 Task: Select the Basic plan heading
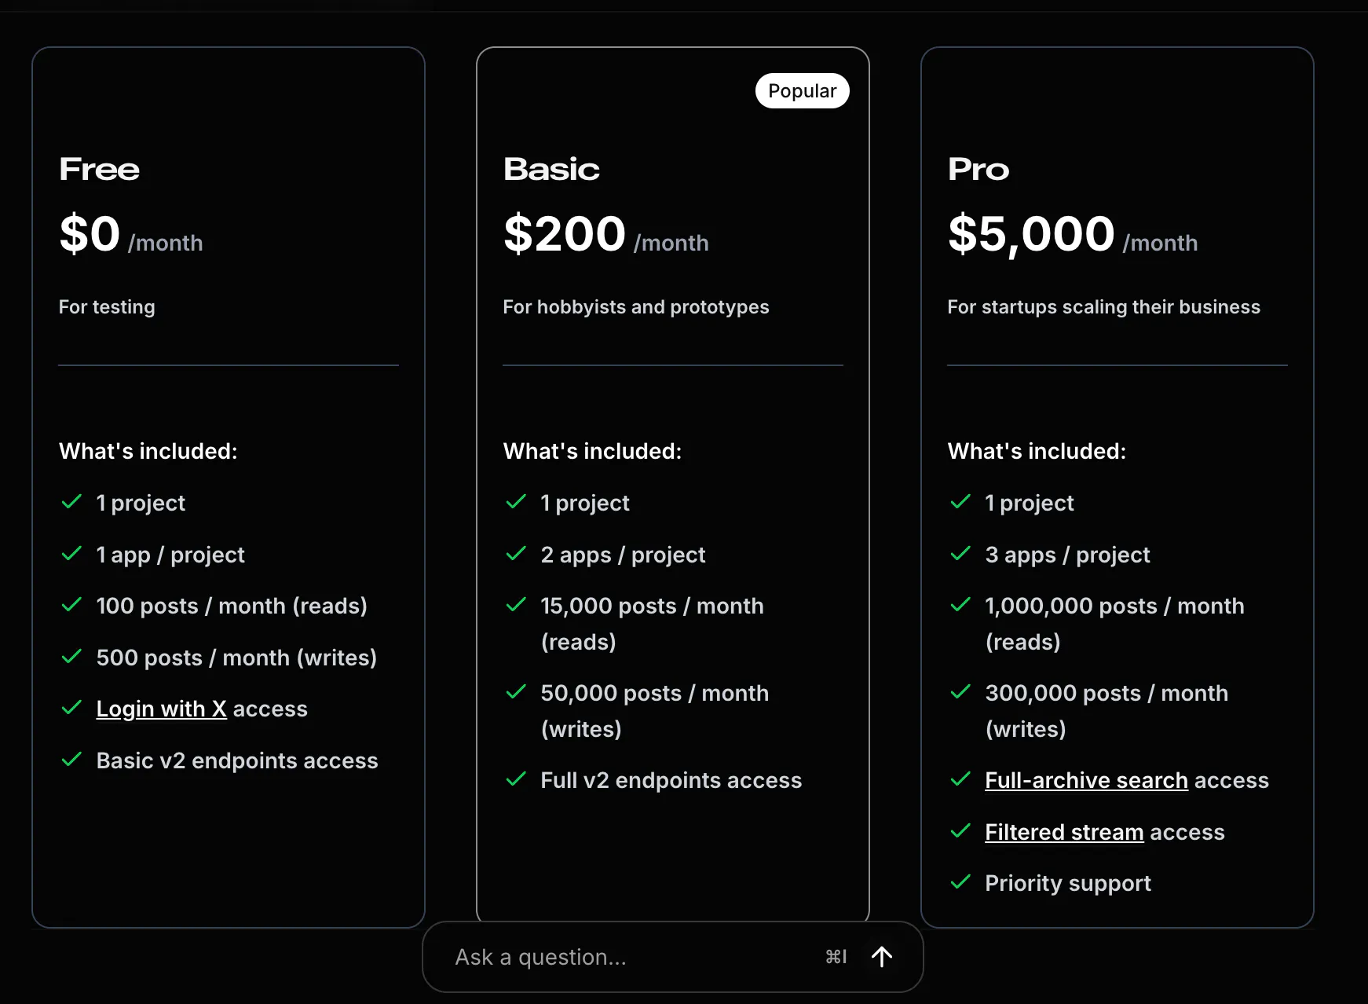(x=551, y=170)
